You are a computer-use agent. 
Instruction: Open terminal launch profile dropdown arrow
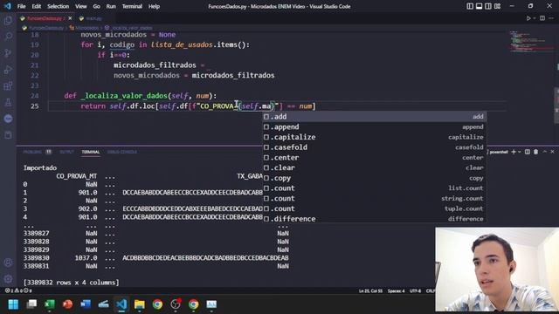click(520, 152)
